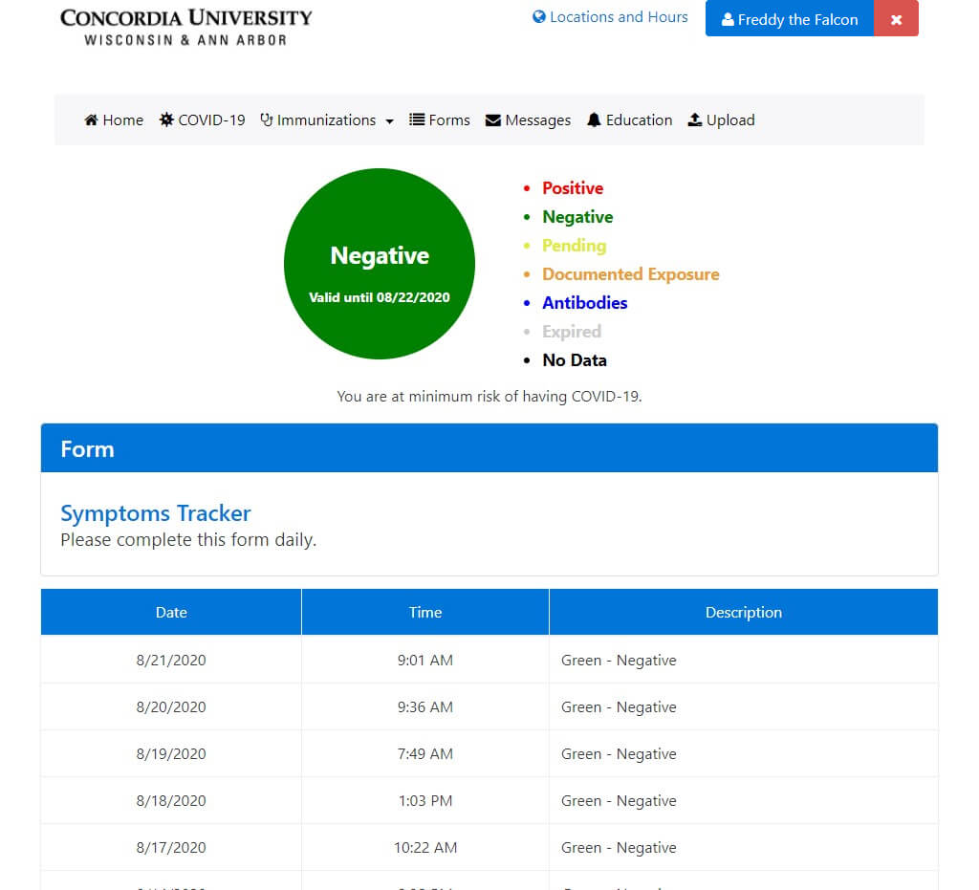Open the Home menu item
The width and height of the screenshot is (979, 890).
click(114, 119)
